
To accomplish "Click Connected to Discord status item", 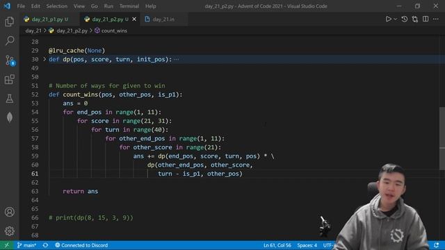I will point(81,245).
